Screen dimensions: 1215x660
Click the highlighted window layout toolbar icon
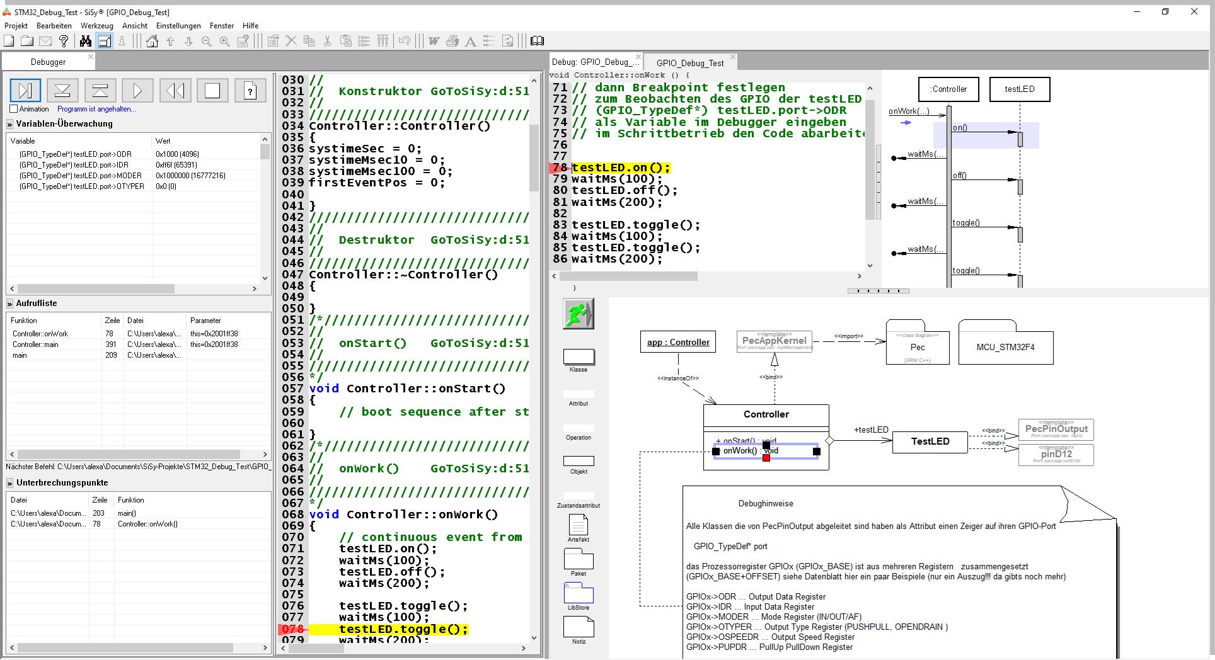point(105,41)
